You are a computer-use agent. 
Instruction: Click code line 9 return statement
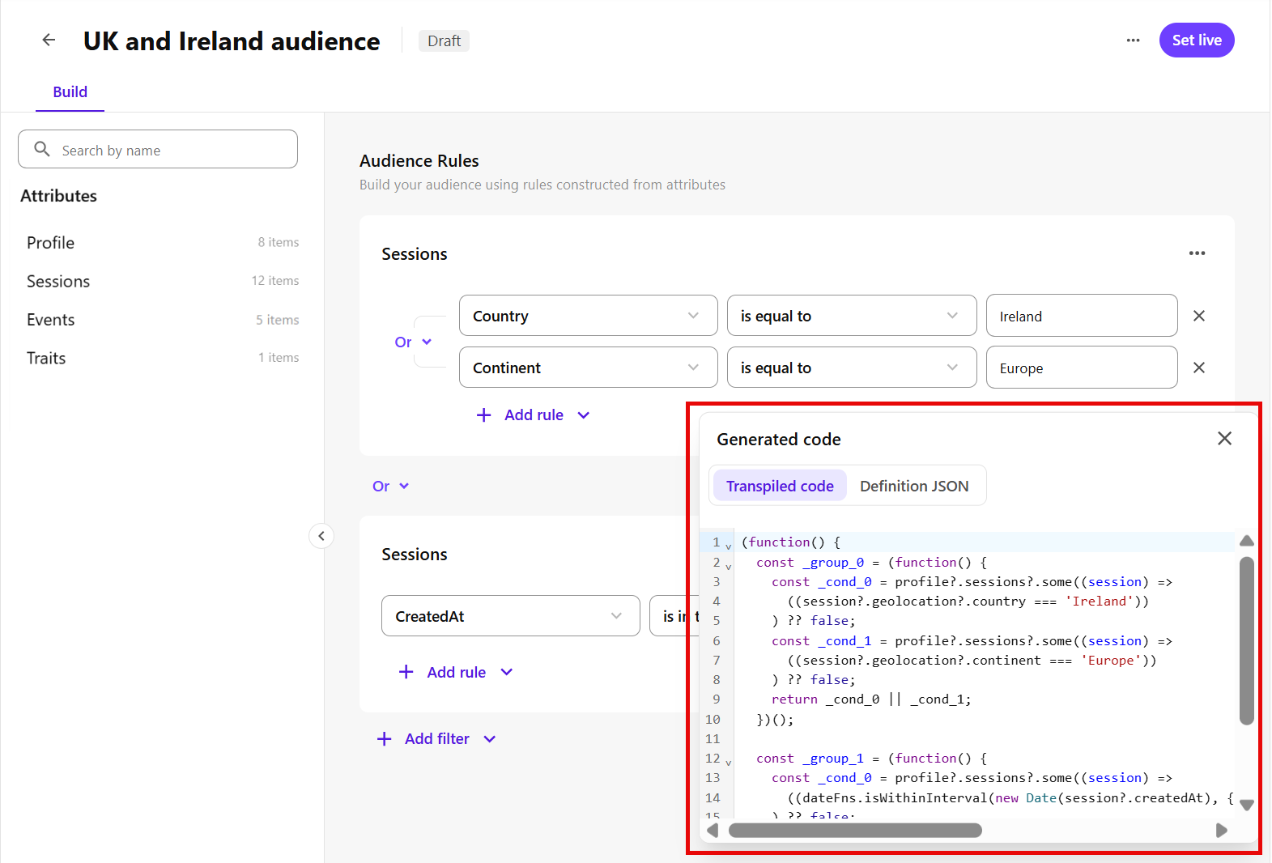pyautogui.click(x=871, y=699)
